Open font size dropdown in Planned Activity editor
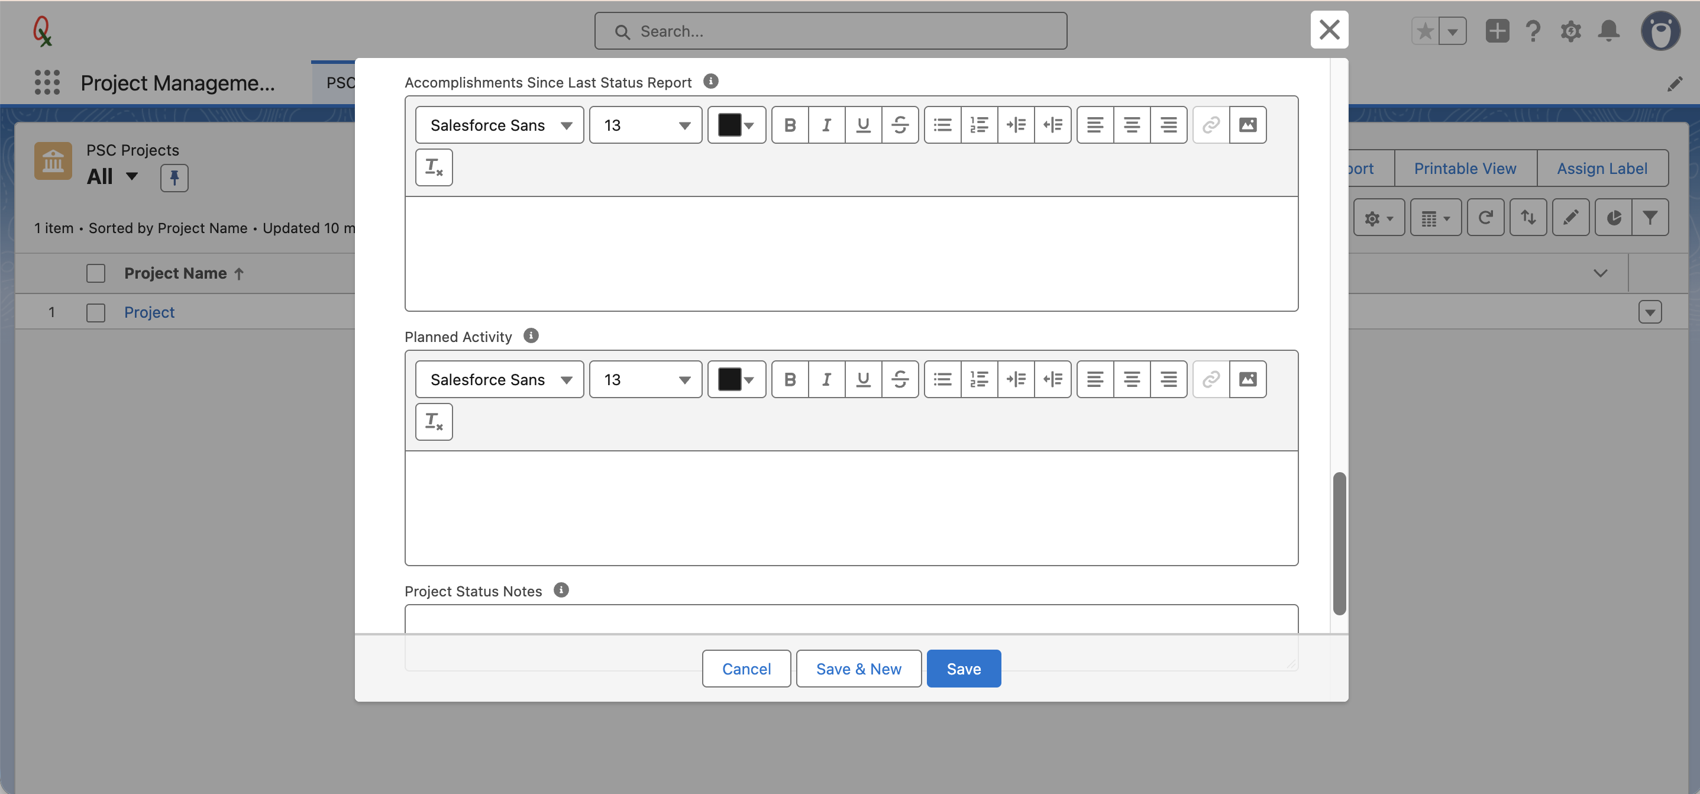This screenshot has height=794, width=1700. coord(645,379)
